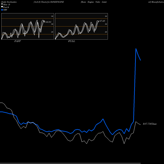Click the 67.49 value in FULL chart
The width and height of the screenshot is (164, 164).
pyautogui.click(x=102, y=21)
